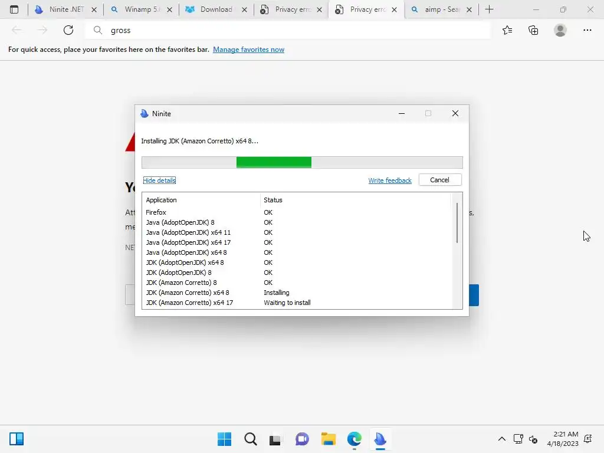Click Write feedback link

390,180
